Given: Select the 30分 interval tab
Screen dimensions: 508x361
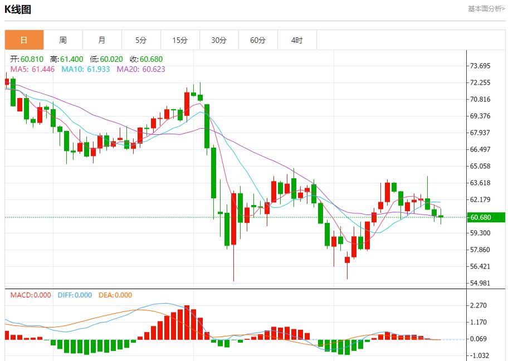Looking at the screenshot, I should coord(219,40).
